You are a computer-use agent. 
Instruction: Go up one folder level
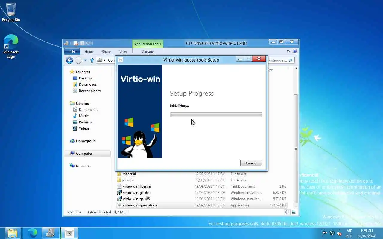point(92,60)
